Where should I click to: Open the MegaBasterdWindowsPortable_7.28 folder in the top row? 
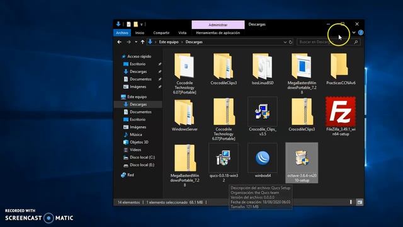[x=302, y=73]
